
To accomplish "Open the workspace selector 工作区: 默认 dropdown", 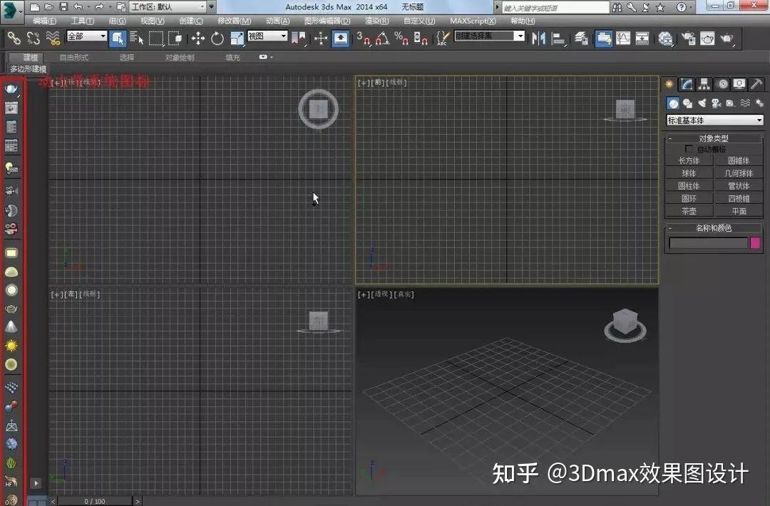I will (168, 7).
